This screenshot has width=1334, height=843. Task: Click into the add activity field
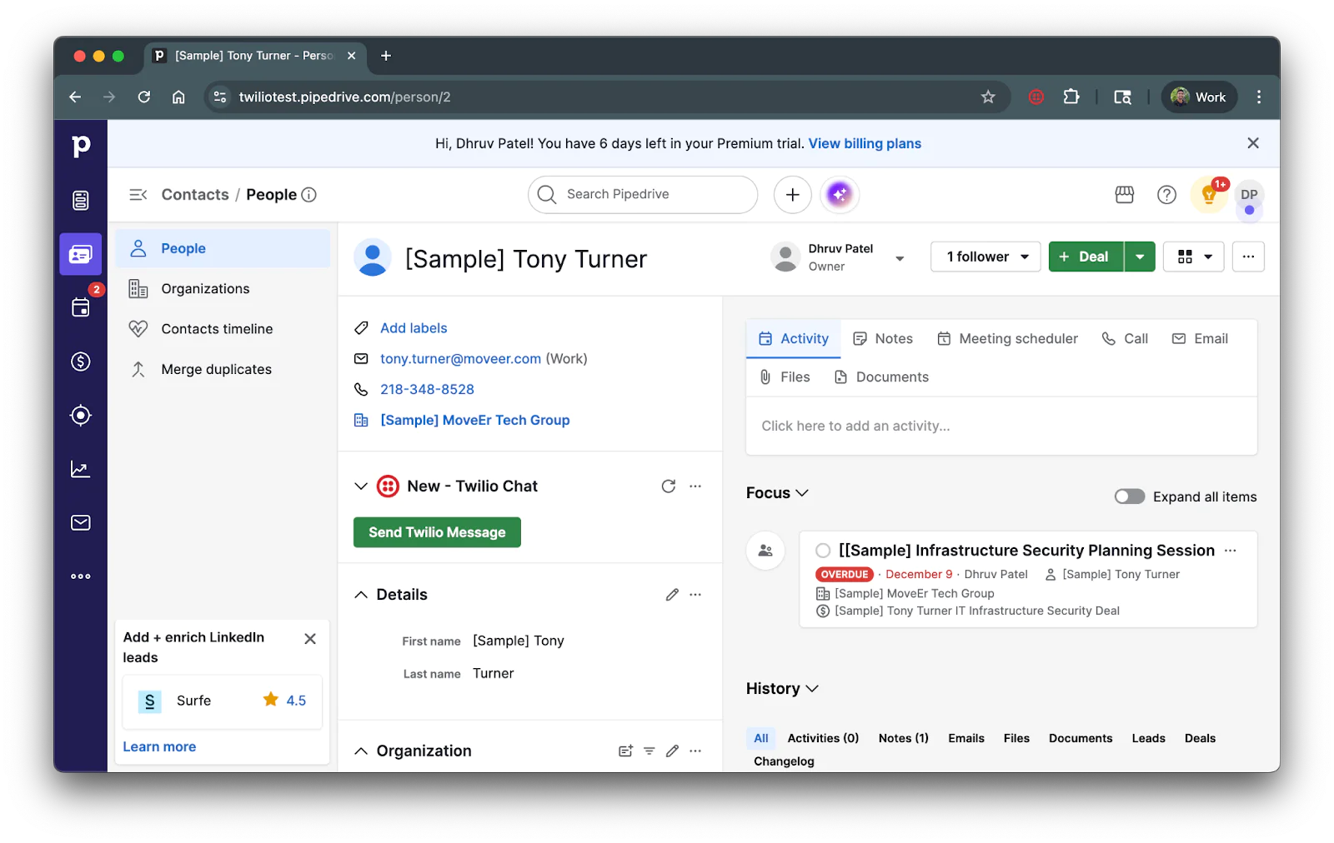pyautogui.click(x=917, y=426)
